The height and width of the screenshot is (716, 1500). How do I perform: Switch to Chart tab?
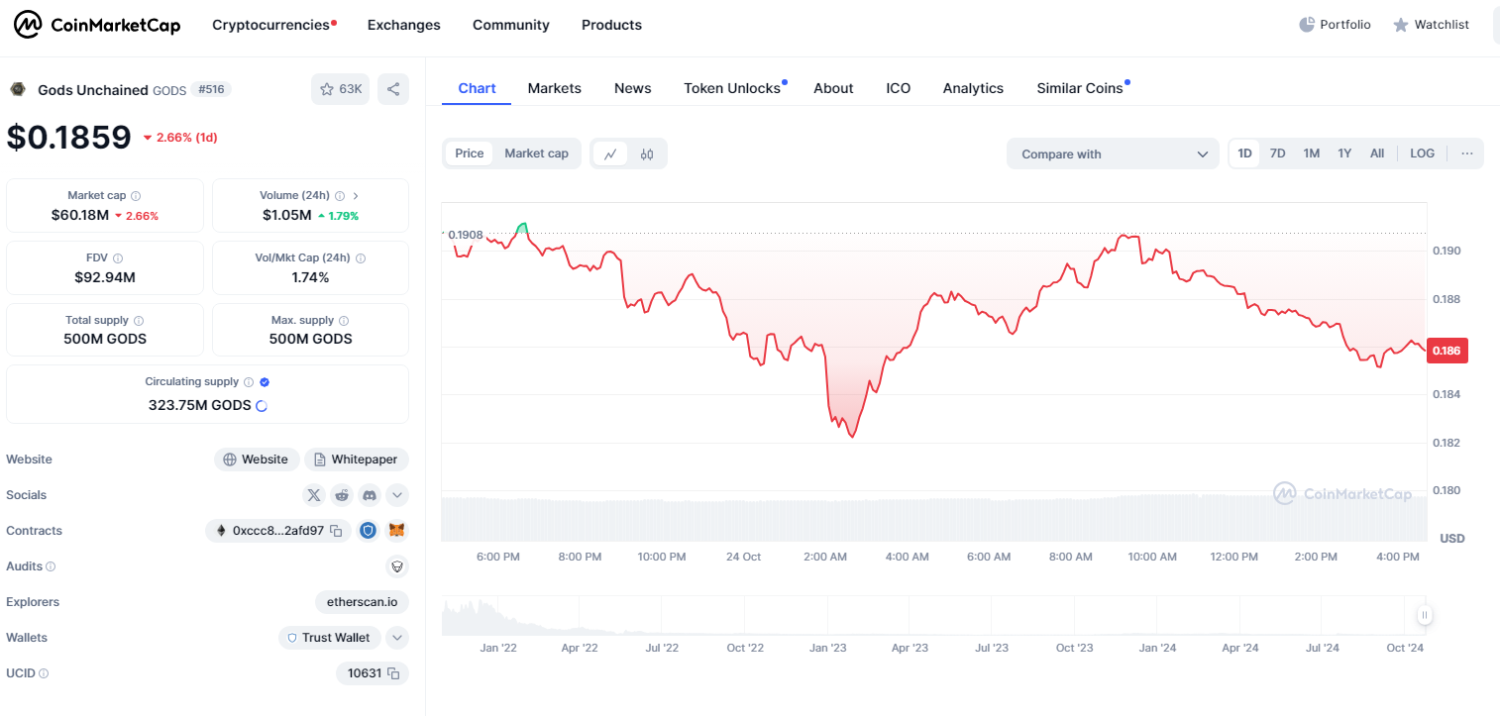tap(477, 88)
